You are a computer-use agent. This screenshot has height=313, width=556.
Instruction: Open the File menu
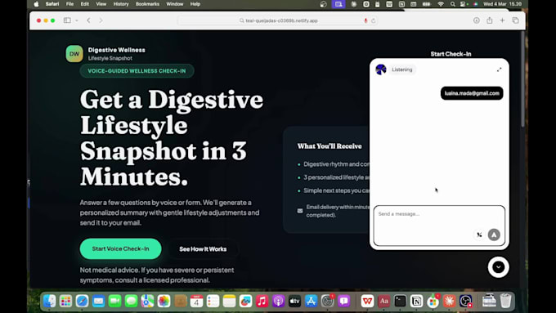pyautogui.click(x=69, y=4)
